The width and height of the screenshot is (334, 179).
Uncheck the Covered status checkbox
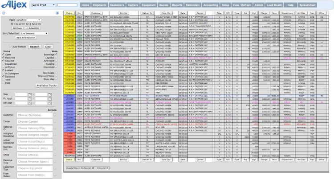click(3, 61)
